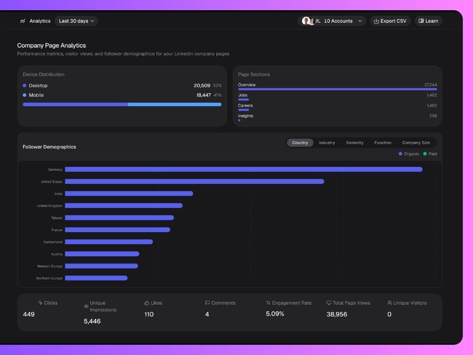Click the Austria follower bar

tap(102, 254)
